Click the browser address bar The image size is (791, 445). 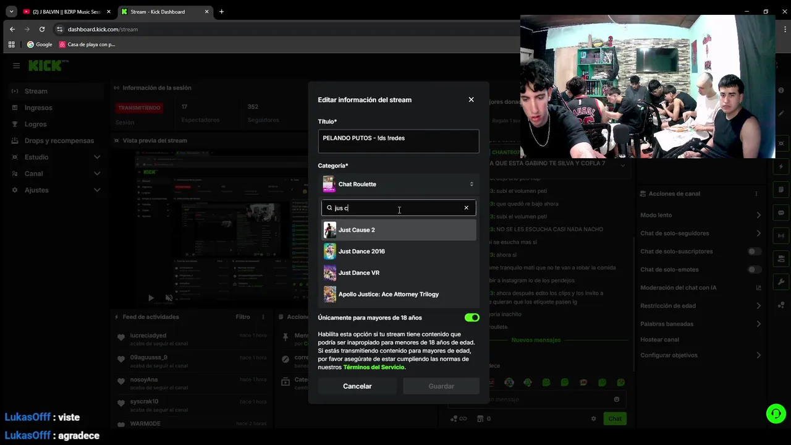tap(284, 29)
